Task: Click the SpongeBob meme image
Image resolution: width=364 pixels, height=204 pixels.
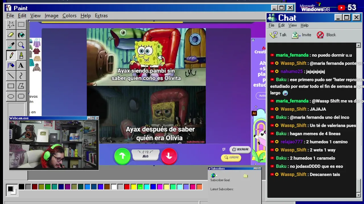Action: (x=146, y=86)
